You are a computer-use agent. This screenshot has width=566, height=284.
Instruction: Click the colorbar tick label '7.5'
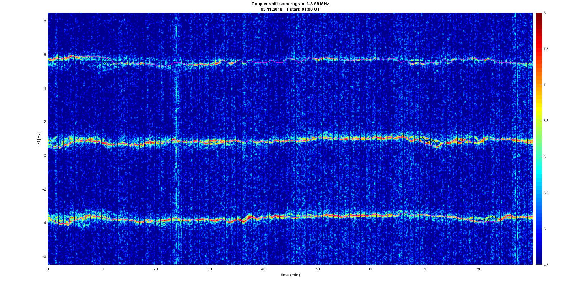546,49
